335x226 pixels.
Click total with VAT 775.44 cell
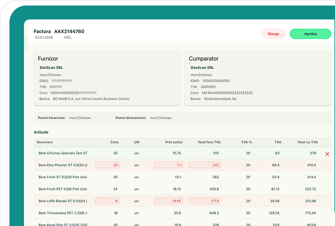pyautogui.click(x=311, y=213)
